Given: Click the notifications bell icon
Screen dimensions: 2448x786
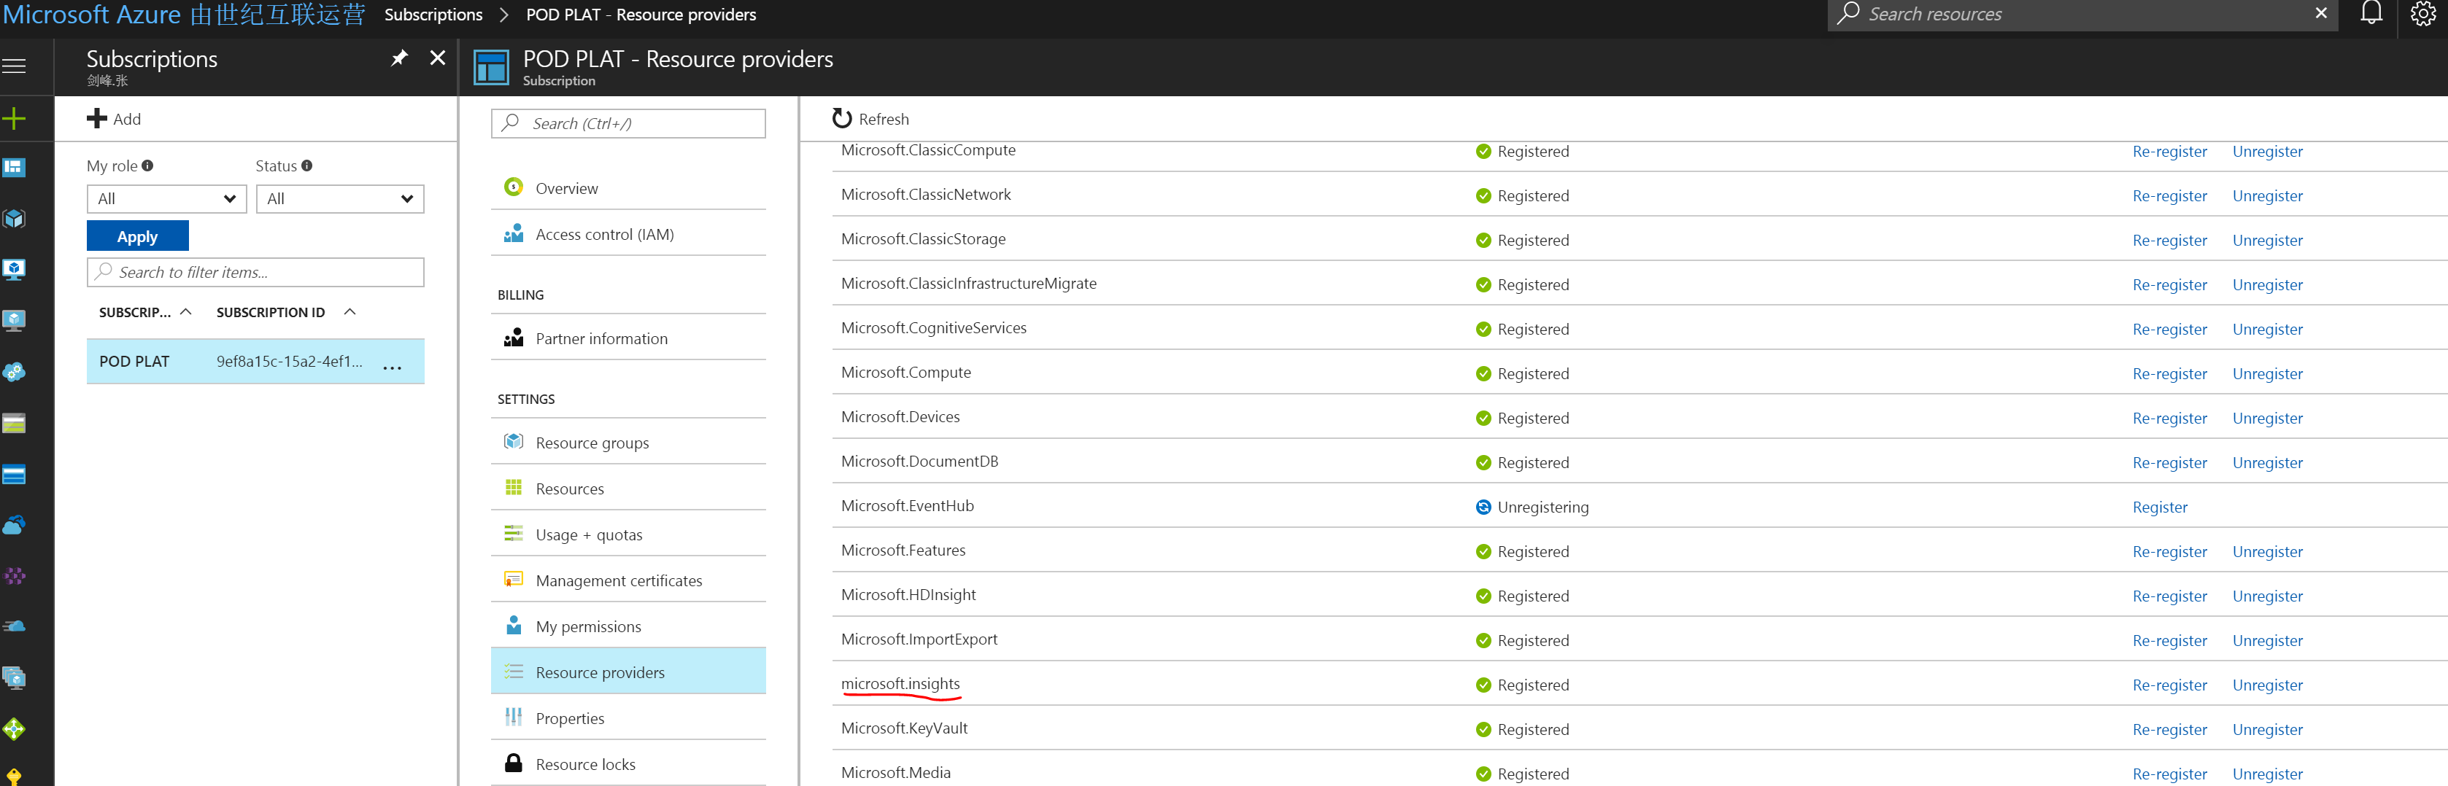Looking at the screenshot, I should (x=2371, y=13).
